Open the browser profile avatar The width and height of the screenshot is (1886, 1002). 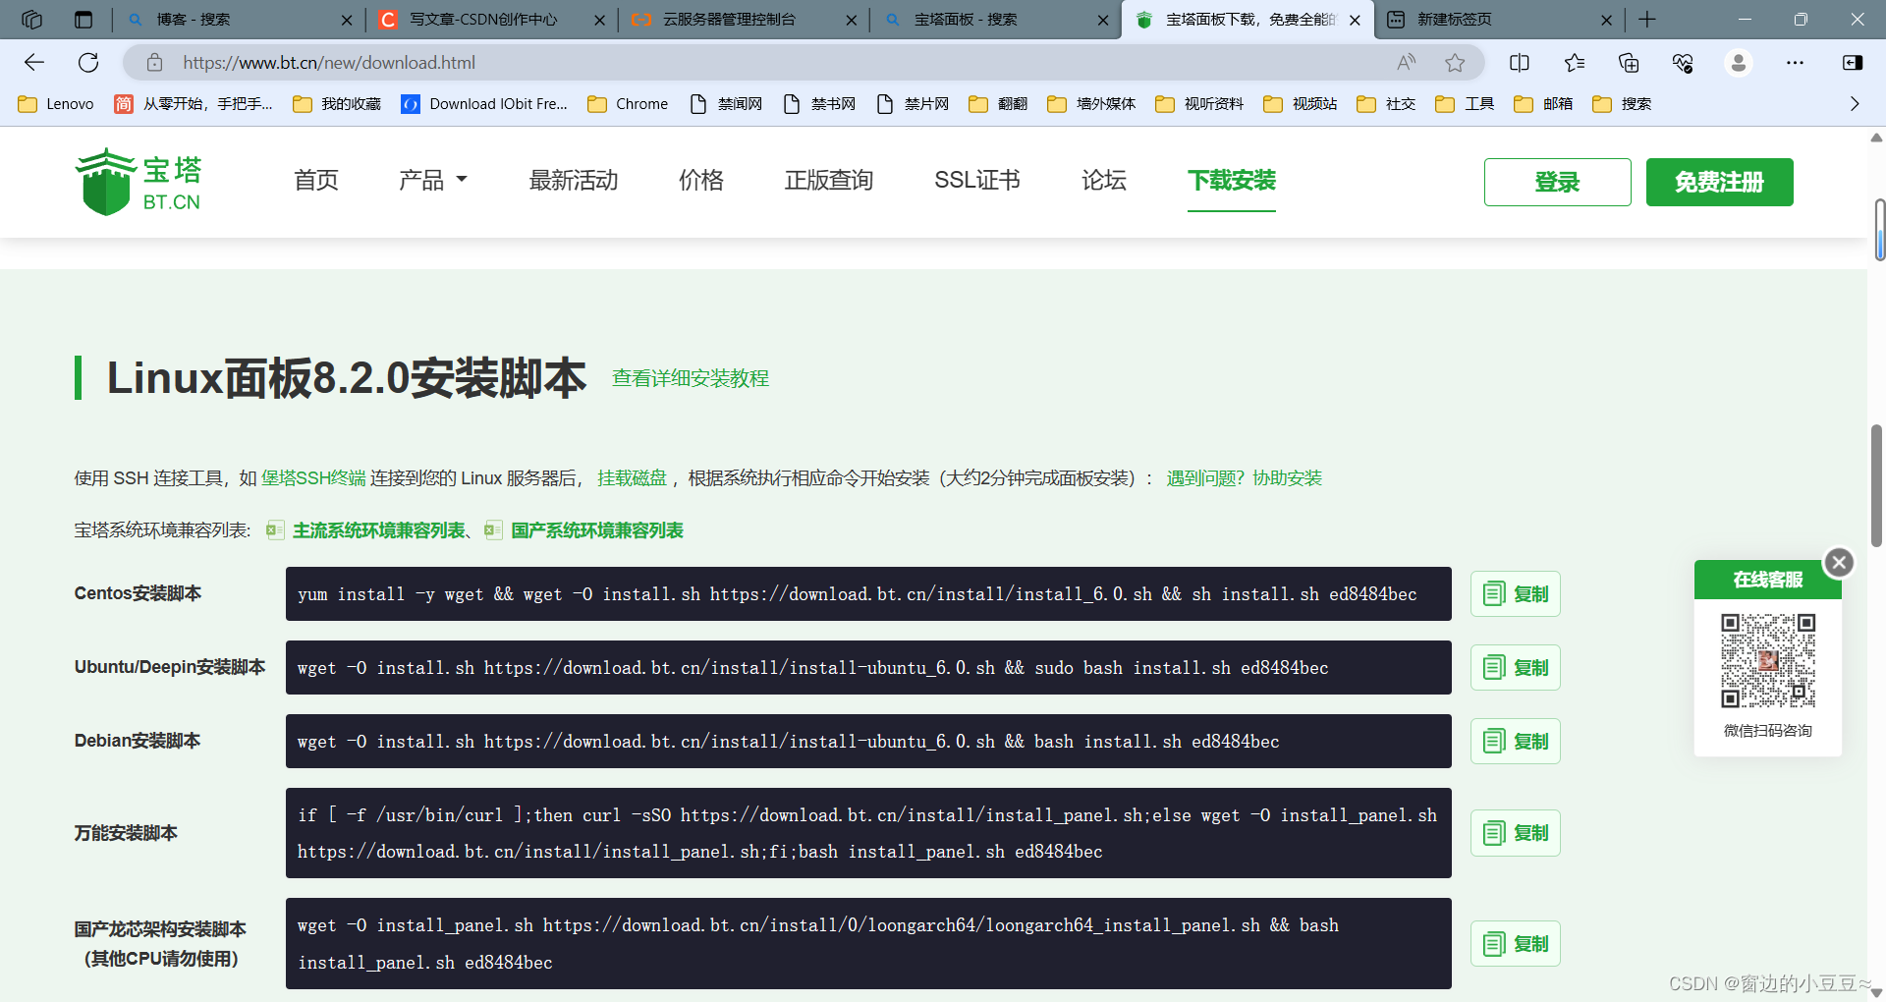coord(1738,63)
